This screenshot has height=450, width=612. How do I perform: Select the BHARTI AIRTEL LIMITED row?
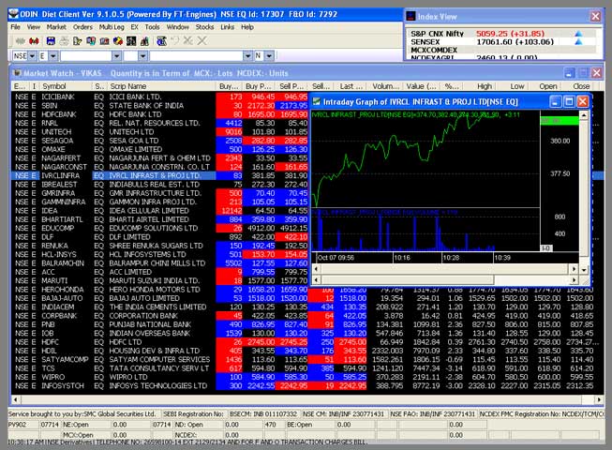click(x=160, y=219)
